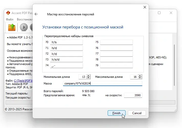Click the start (play) icon in the Accent PDF toolbar

pos(24,27)
